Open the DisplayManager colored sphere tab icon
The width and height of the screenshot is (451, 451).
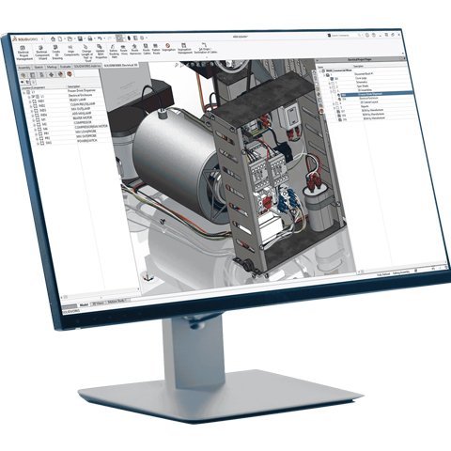61,74
